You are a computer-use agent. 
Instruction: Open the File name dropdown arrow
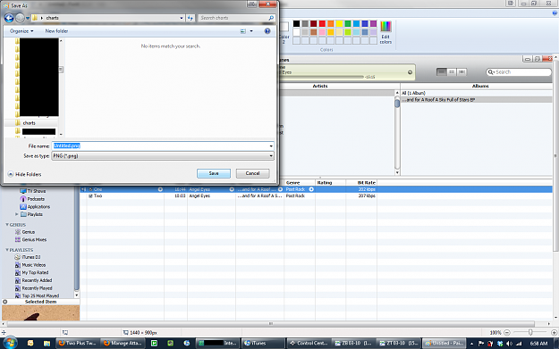click(271, 145)
